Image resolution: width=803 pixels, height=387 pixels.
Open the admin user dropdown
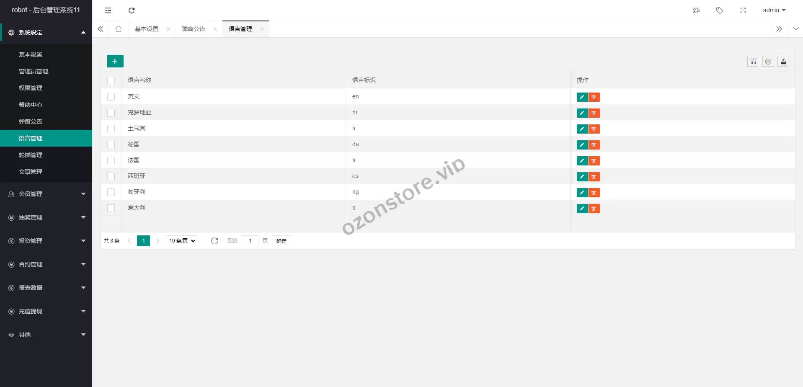coord(774,10)
